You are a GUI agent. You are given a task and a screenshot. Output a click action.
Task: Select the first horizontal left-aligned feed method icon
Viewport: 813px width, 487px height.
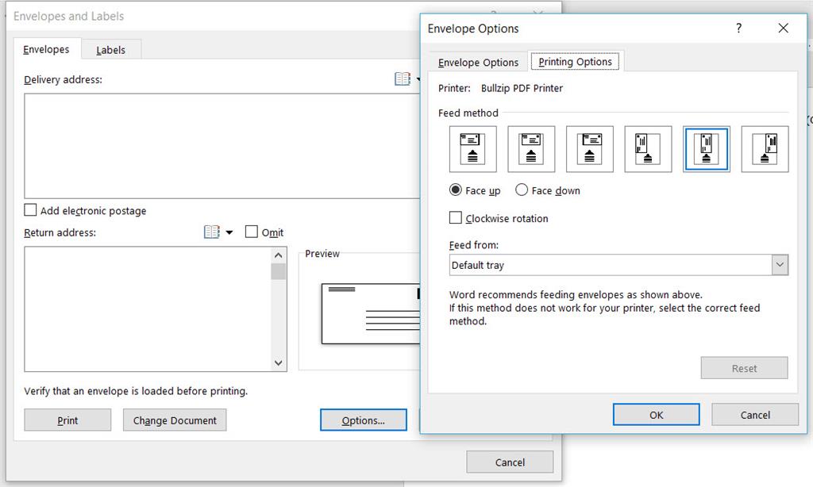coord(473,149)
